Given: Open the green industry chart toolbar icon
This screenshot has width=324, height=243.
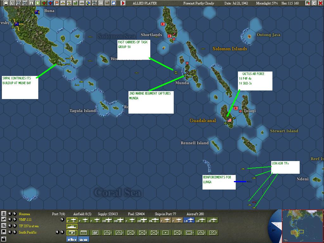Looking at the screenshot, I should 76,3.
